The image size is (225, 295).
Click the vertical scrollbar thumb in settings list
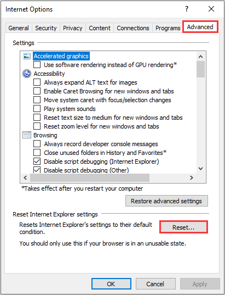[200, 69]
